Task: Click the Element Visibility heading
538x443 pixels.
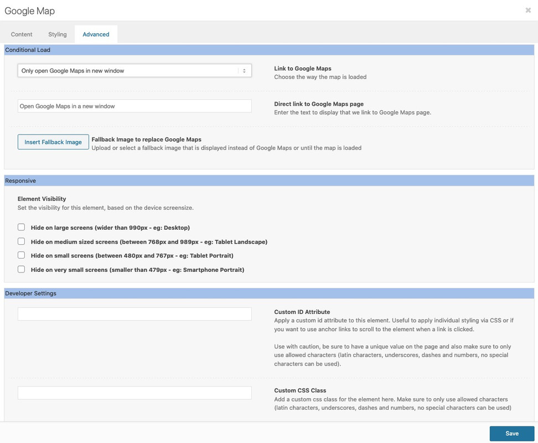Action: click(x=42, y=199)
